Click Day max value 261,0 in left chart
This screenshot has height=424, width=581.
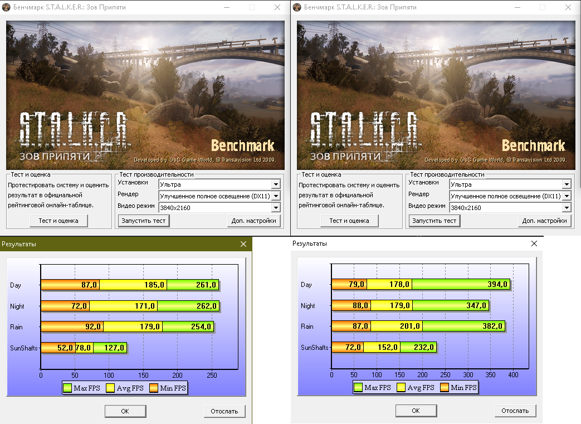coord(206,285)
